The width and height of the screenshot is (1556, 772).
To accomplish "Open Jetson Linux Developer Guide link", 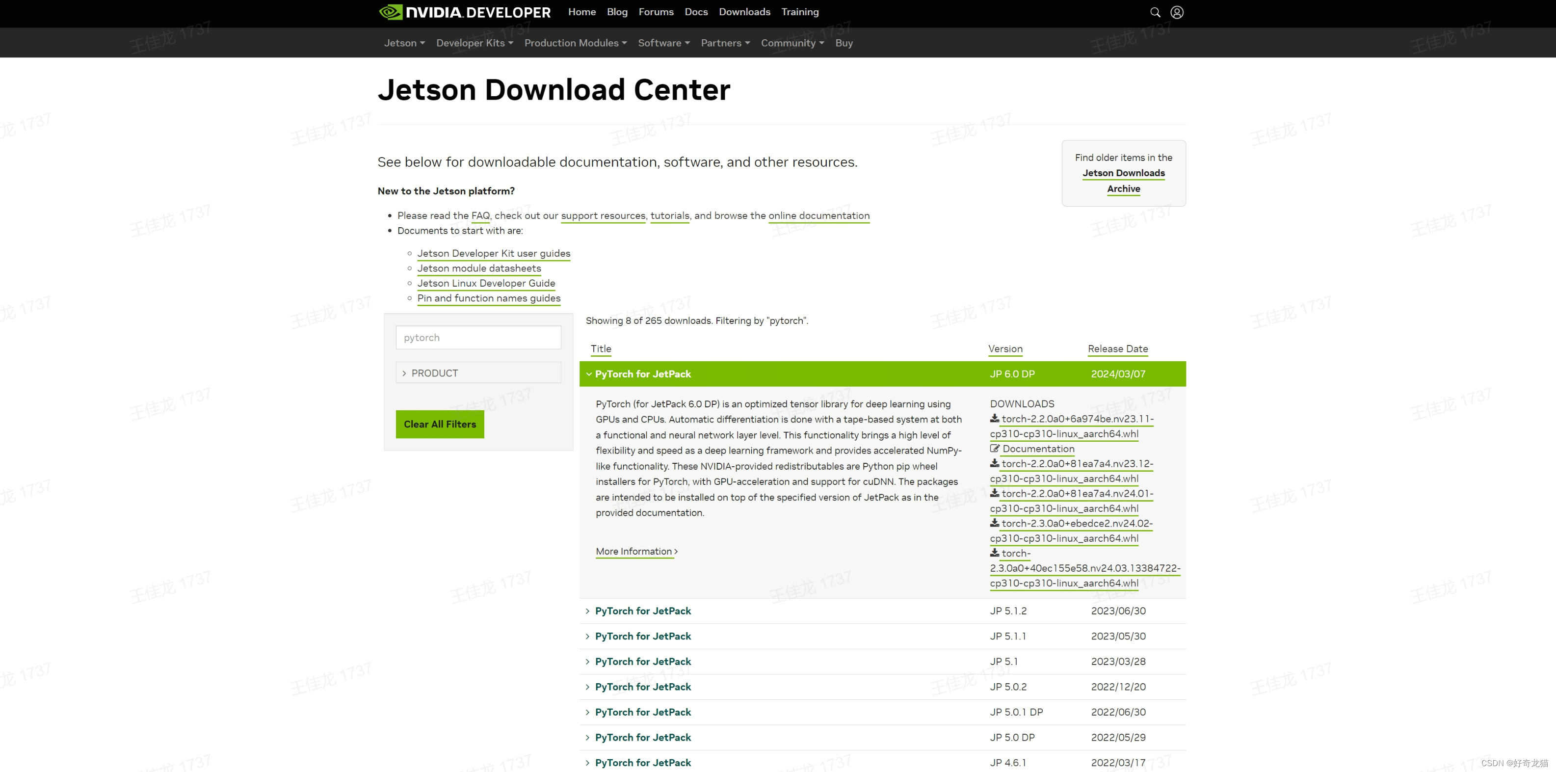I will point(486,283).
